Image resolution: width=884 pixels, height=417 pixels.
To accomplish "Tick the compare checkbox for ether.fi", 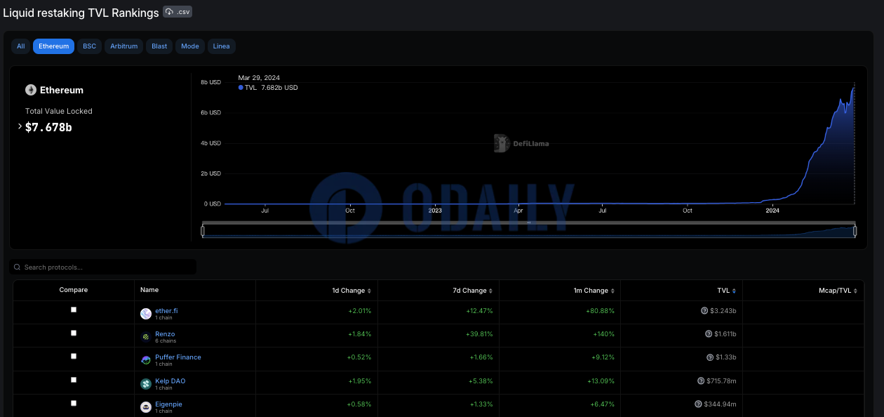I will (x=74, y=310).
